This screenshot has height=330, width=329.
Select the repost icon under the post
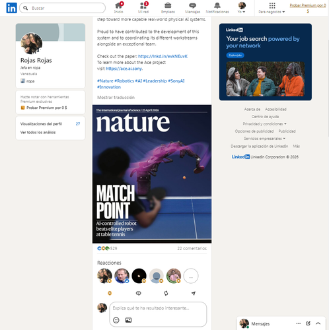pyautogui.click(x=166, y=293)
